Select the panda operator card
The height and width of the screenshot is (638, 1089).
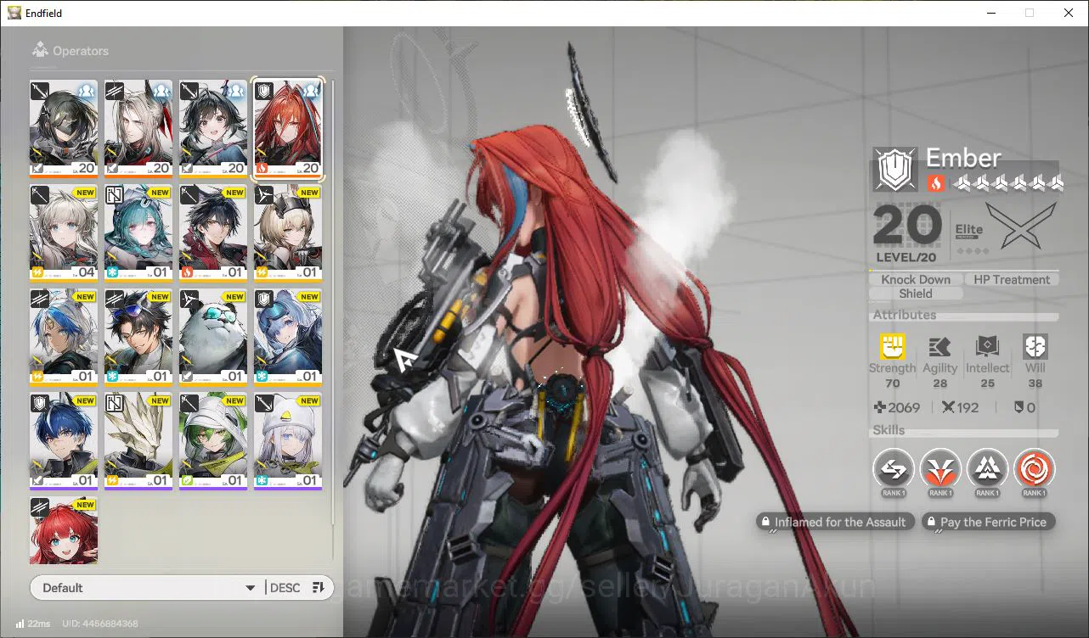[213, 338]
